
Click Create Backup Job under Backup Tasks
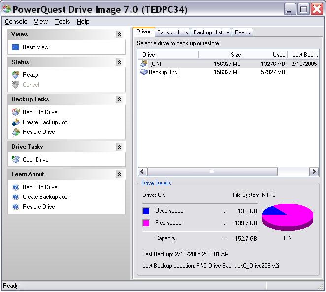(45, 122)
